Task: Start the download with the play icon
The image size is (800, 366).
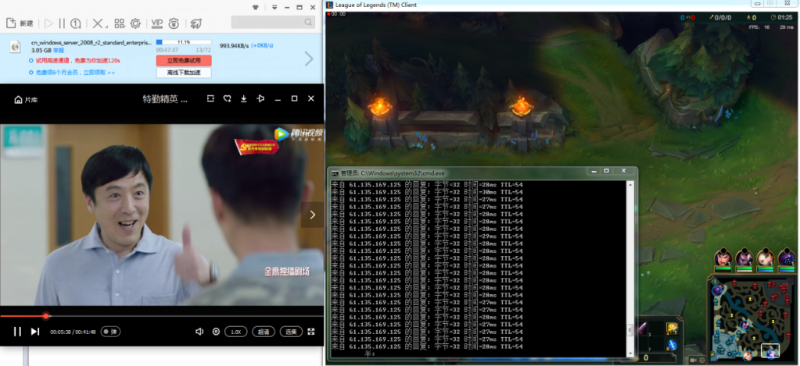Action: click(49, 23)
